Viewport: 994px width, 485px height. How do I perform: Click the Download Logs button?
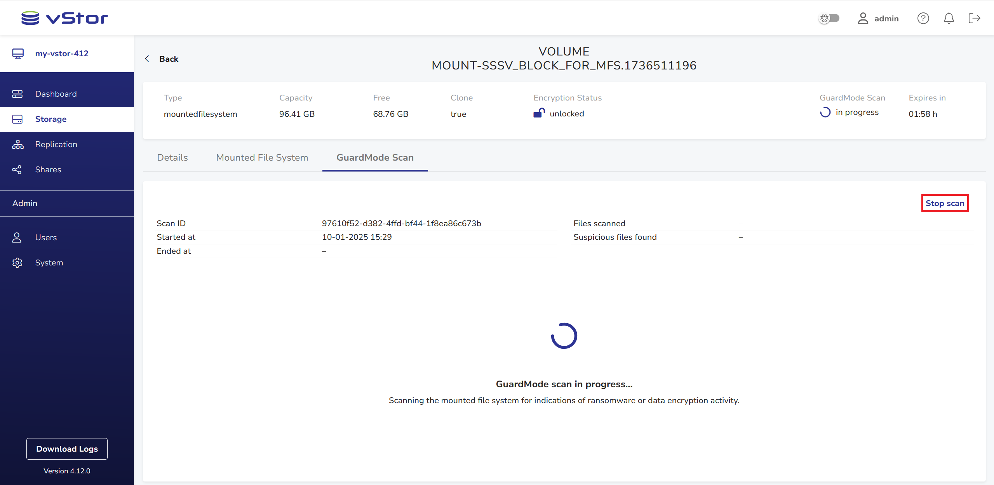(67, 449)
